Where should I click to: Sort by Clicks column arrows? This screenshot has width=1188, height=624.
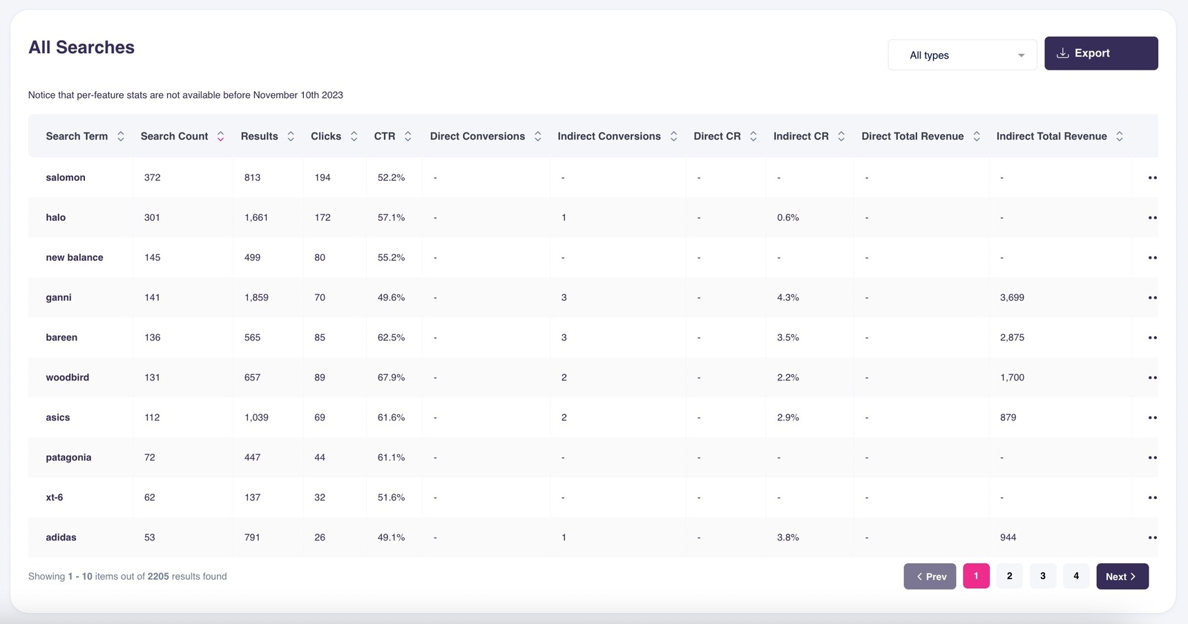tap(354, 137)
